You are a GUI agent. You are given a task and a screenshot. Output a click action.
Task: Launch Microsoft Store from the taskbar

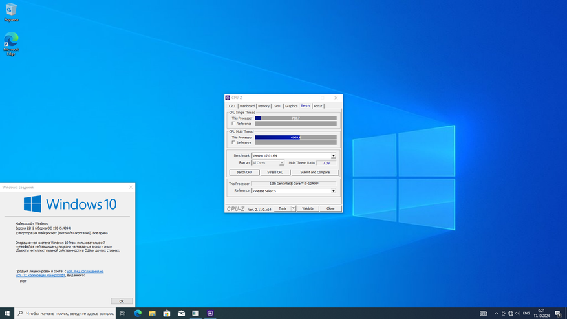167,313
